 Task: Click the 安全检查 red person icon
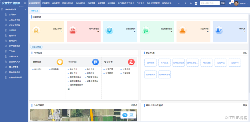click(x=131, y=62)
